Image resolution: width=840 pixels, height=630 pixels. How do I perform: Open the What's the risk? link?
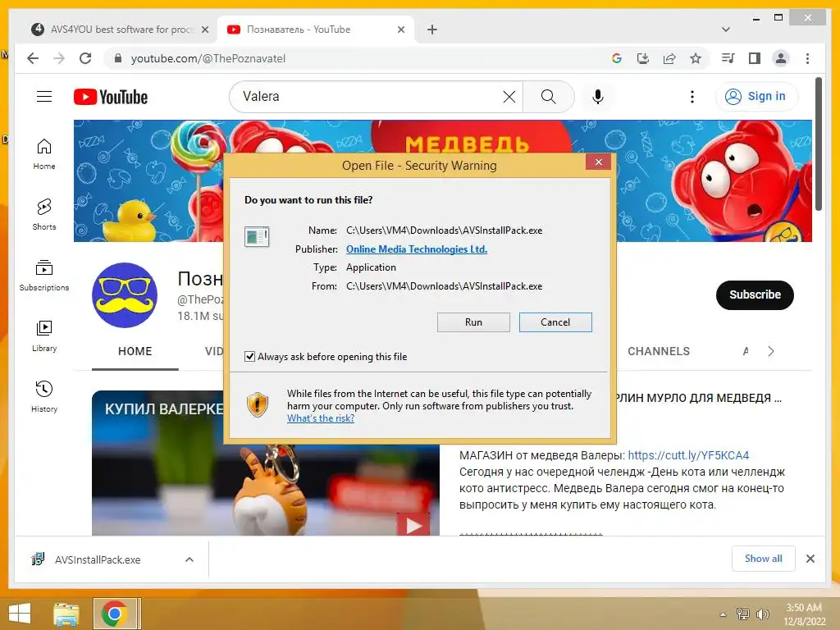(321, 418)
